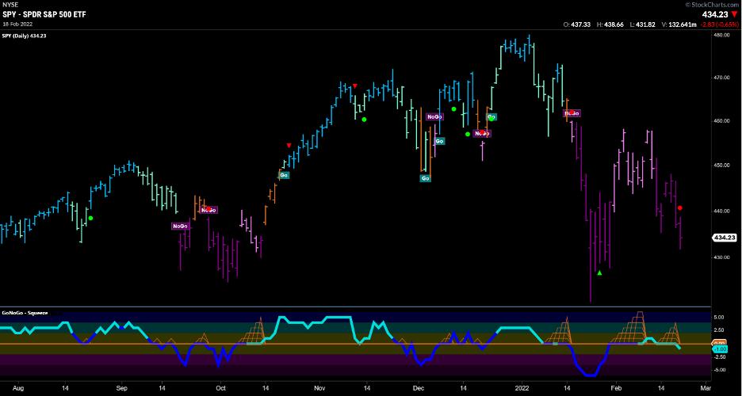
Task: Click the change value -2.83 (-0.65%)
Action: pyautogui.click(x=718, y=25)
